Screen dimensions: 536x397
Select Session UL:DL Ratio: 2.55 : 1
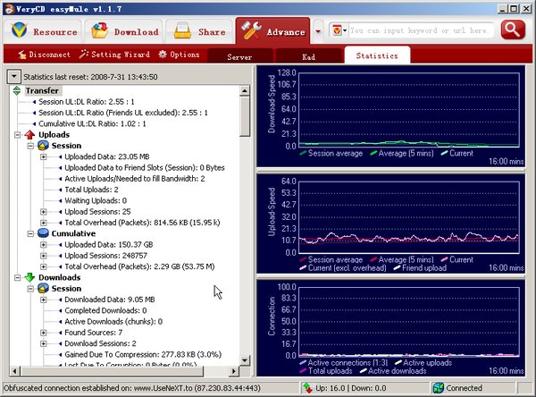tap(87, 102)
